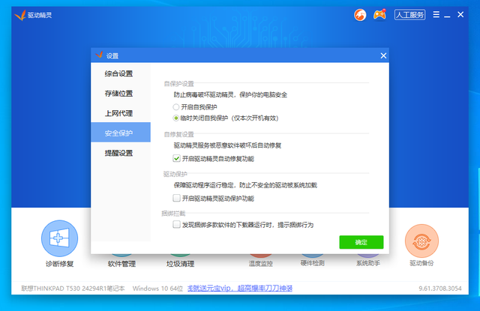The image size is (480, 311).
Task: Uncheck 开启驱动精灵自动修复功能 checkbox
Action: (176, 158)
